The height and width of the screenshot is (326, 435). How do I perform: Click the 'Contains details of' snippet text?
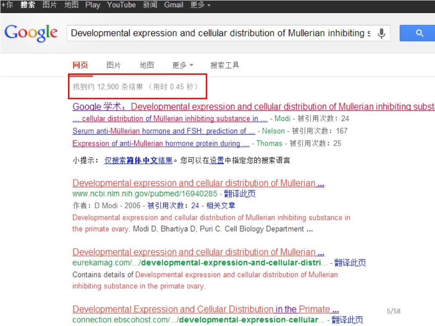pos(103,275)
